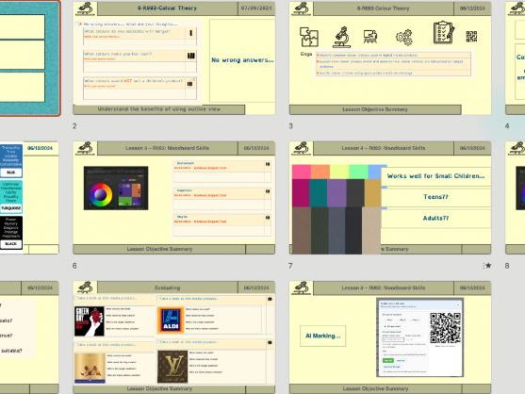Viewport: 525px width, 394px height.
Task: Select slide 7 with the colour palette grid
Action: click(x=390, y=198)
